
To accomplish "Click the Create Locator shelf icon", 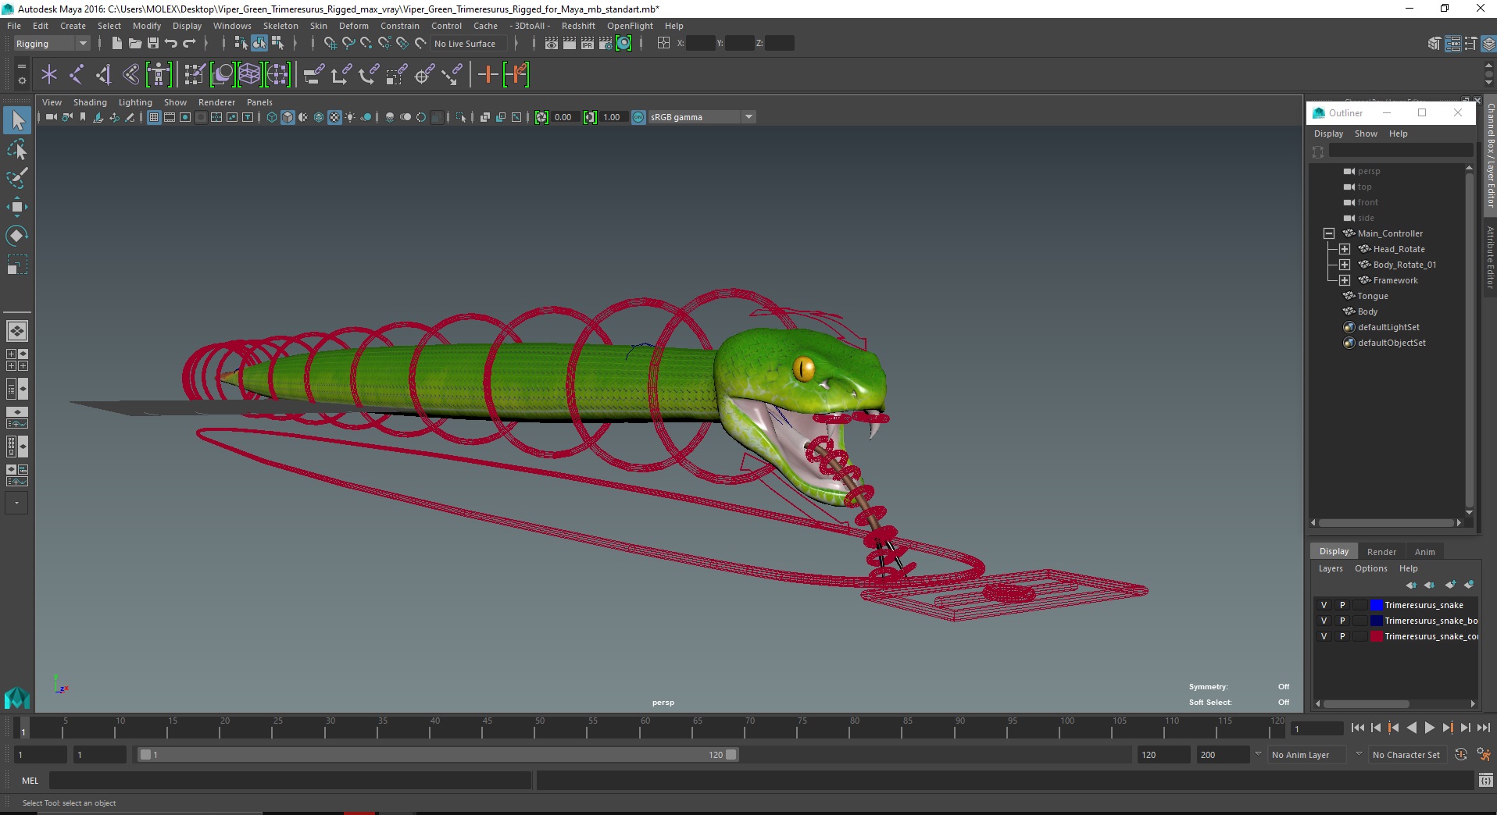I will tap(49, 75).
